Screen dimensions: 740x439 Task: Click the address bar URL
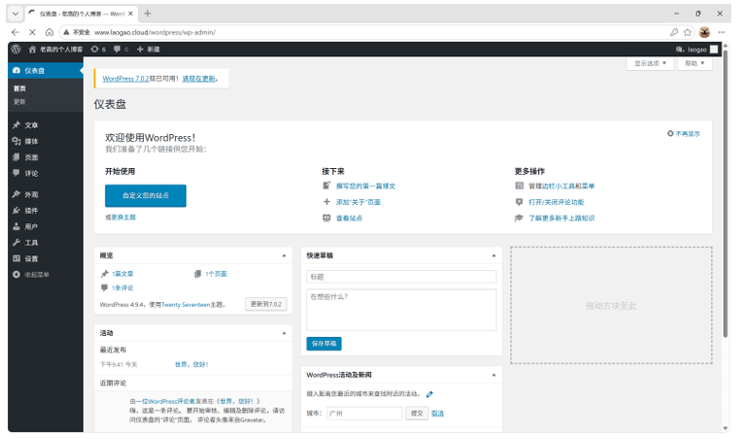tap(154, 32)
